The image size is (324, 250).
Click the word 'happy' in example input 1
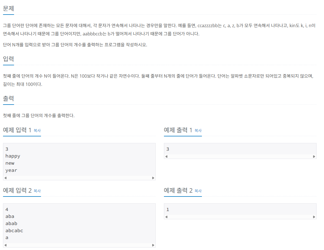coord(13,156)
